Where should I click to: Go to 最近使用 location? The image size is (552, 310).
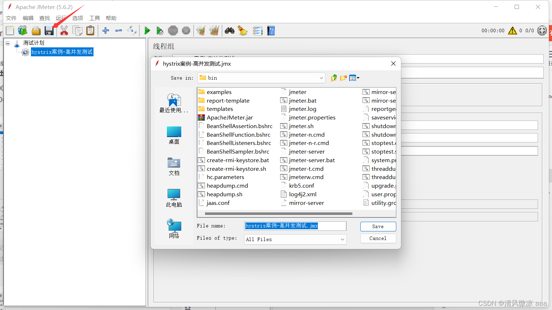coord(174,103)
